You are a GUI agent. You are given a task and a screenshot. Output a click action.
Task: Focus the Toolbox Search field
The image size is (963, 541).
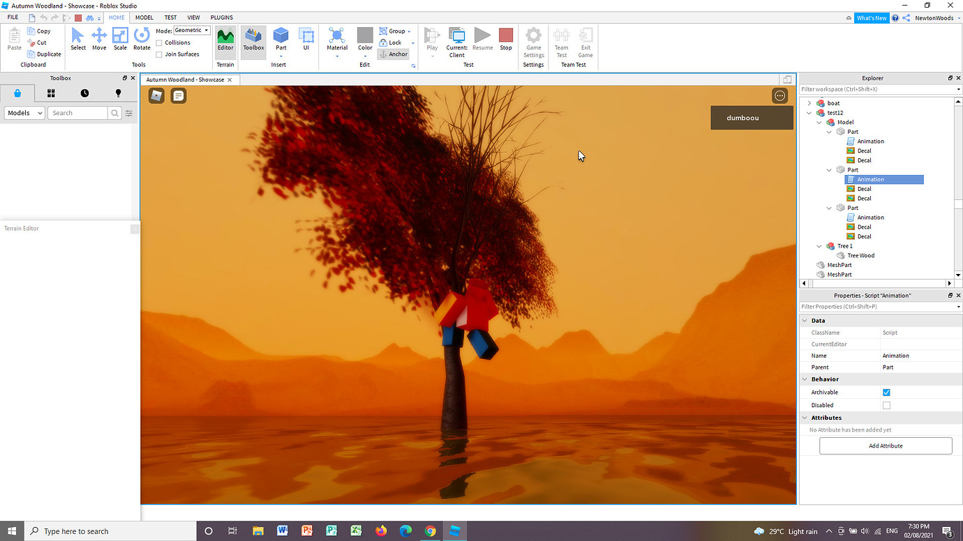tap(77, 113)
